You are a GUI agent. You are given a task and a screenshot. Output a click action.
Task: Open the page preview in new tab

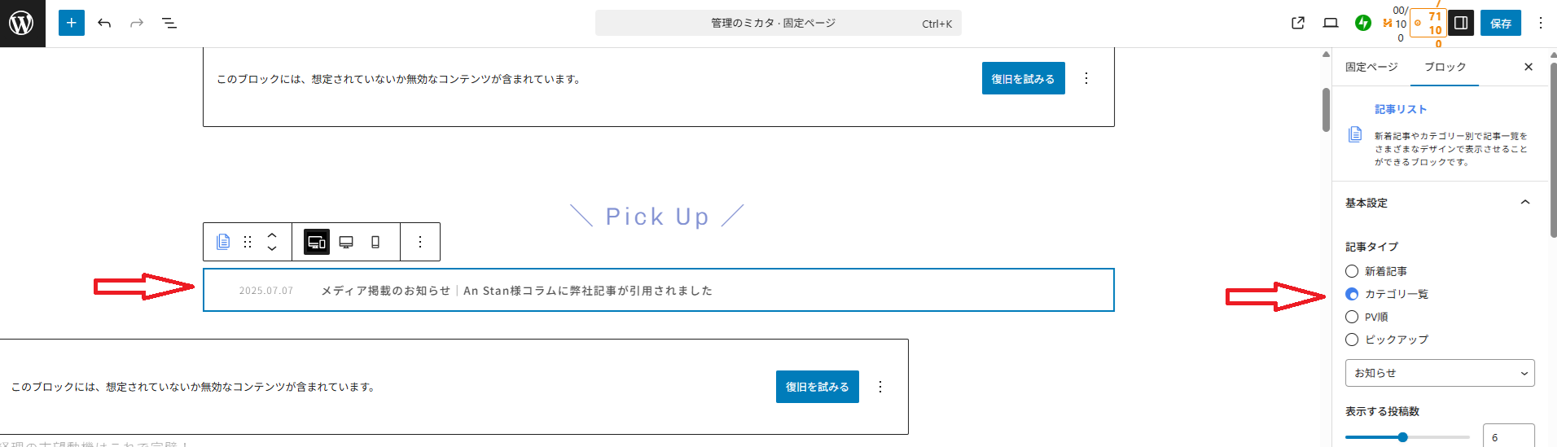1298,23
